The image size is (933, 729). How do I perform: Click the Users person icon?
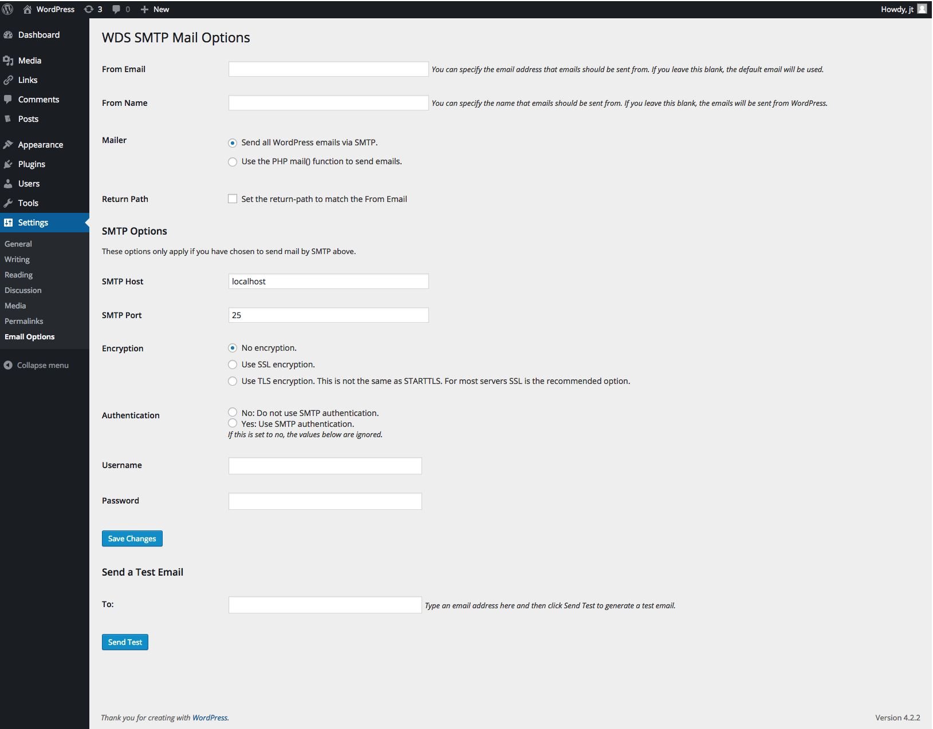click(x=8, y=184)
